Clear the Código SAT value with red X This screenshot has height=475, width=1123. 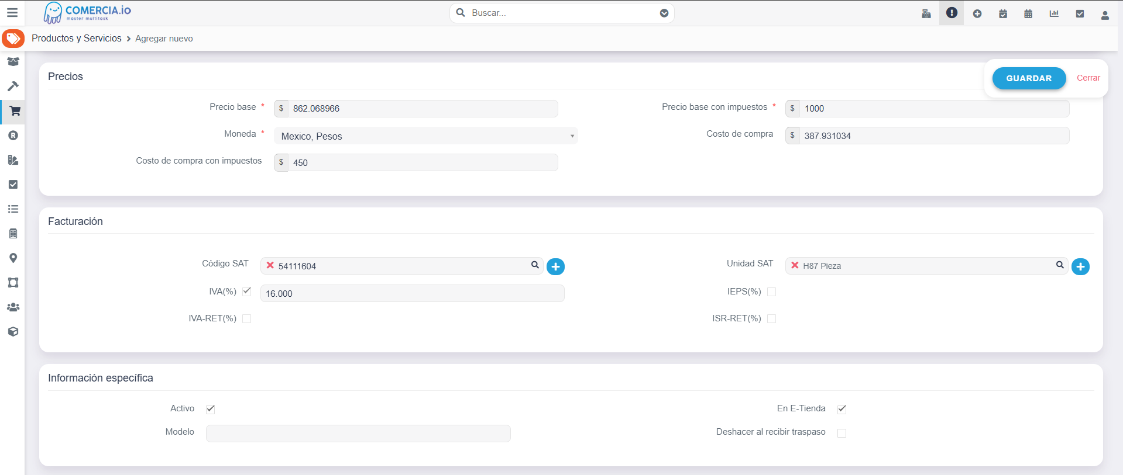pos(270,265)
